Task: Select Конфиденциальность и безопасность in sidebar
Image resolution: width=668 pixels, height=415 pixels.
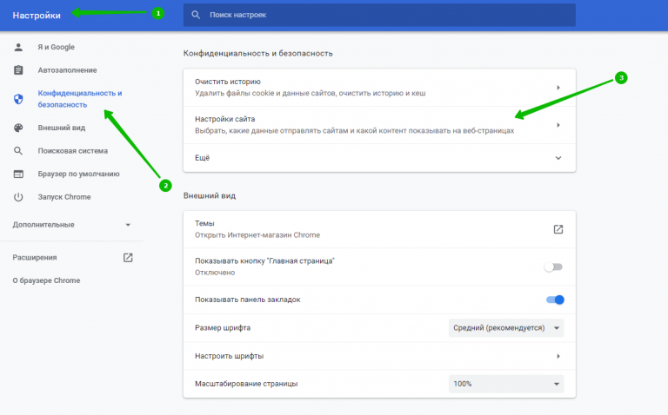Action: point(80,99)
